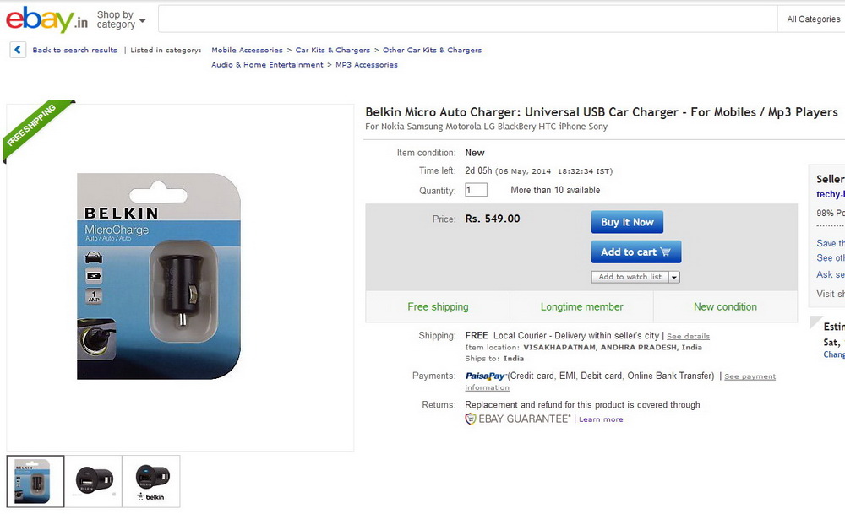Image resolution: width=845 pixels, height=514 pixels.
Task: Add the Belkin charger to cart
Action: click(636, 252)
